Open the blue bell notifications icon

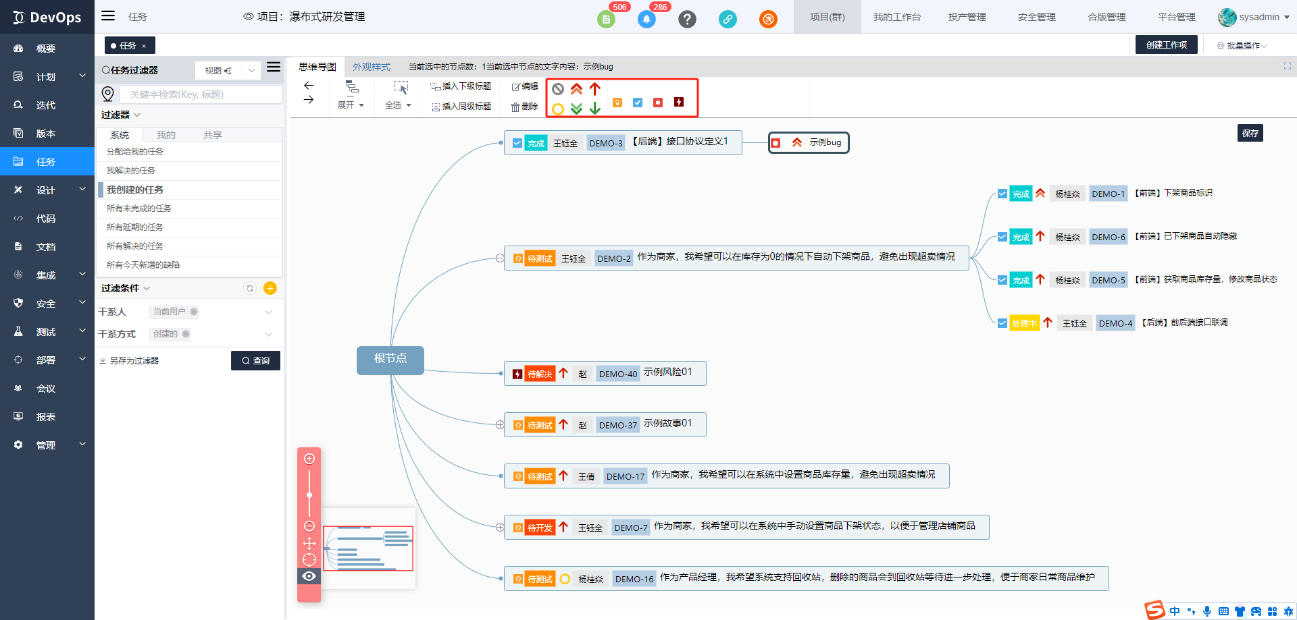[646, 19]
